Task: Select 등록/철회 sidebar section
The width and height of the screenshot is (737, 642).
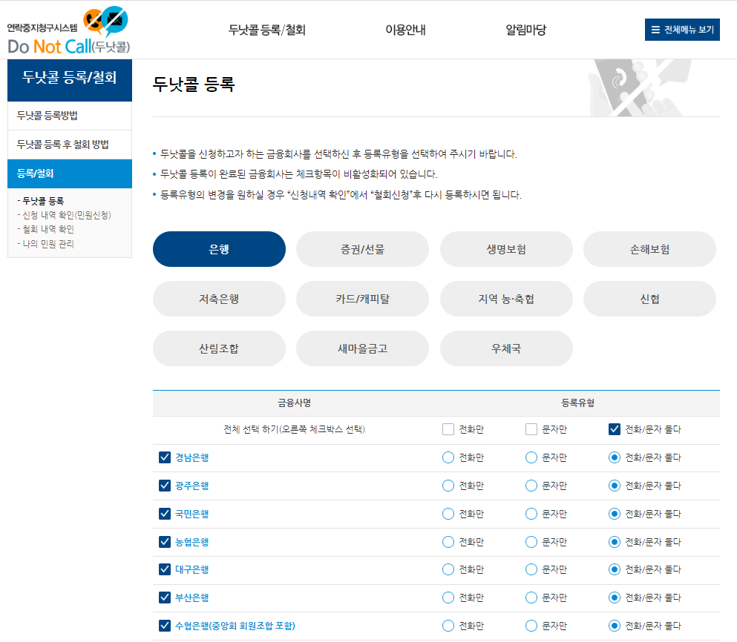Action: tap(70, 173)
